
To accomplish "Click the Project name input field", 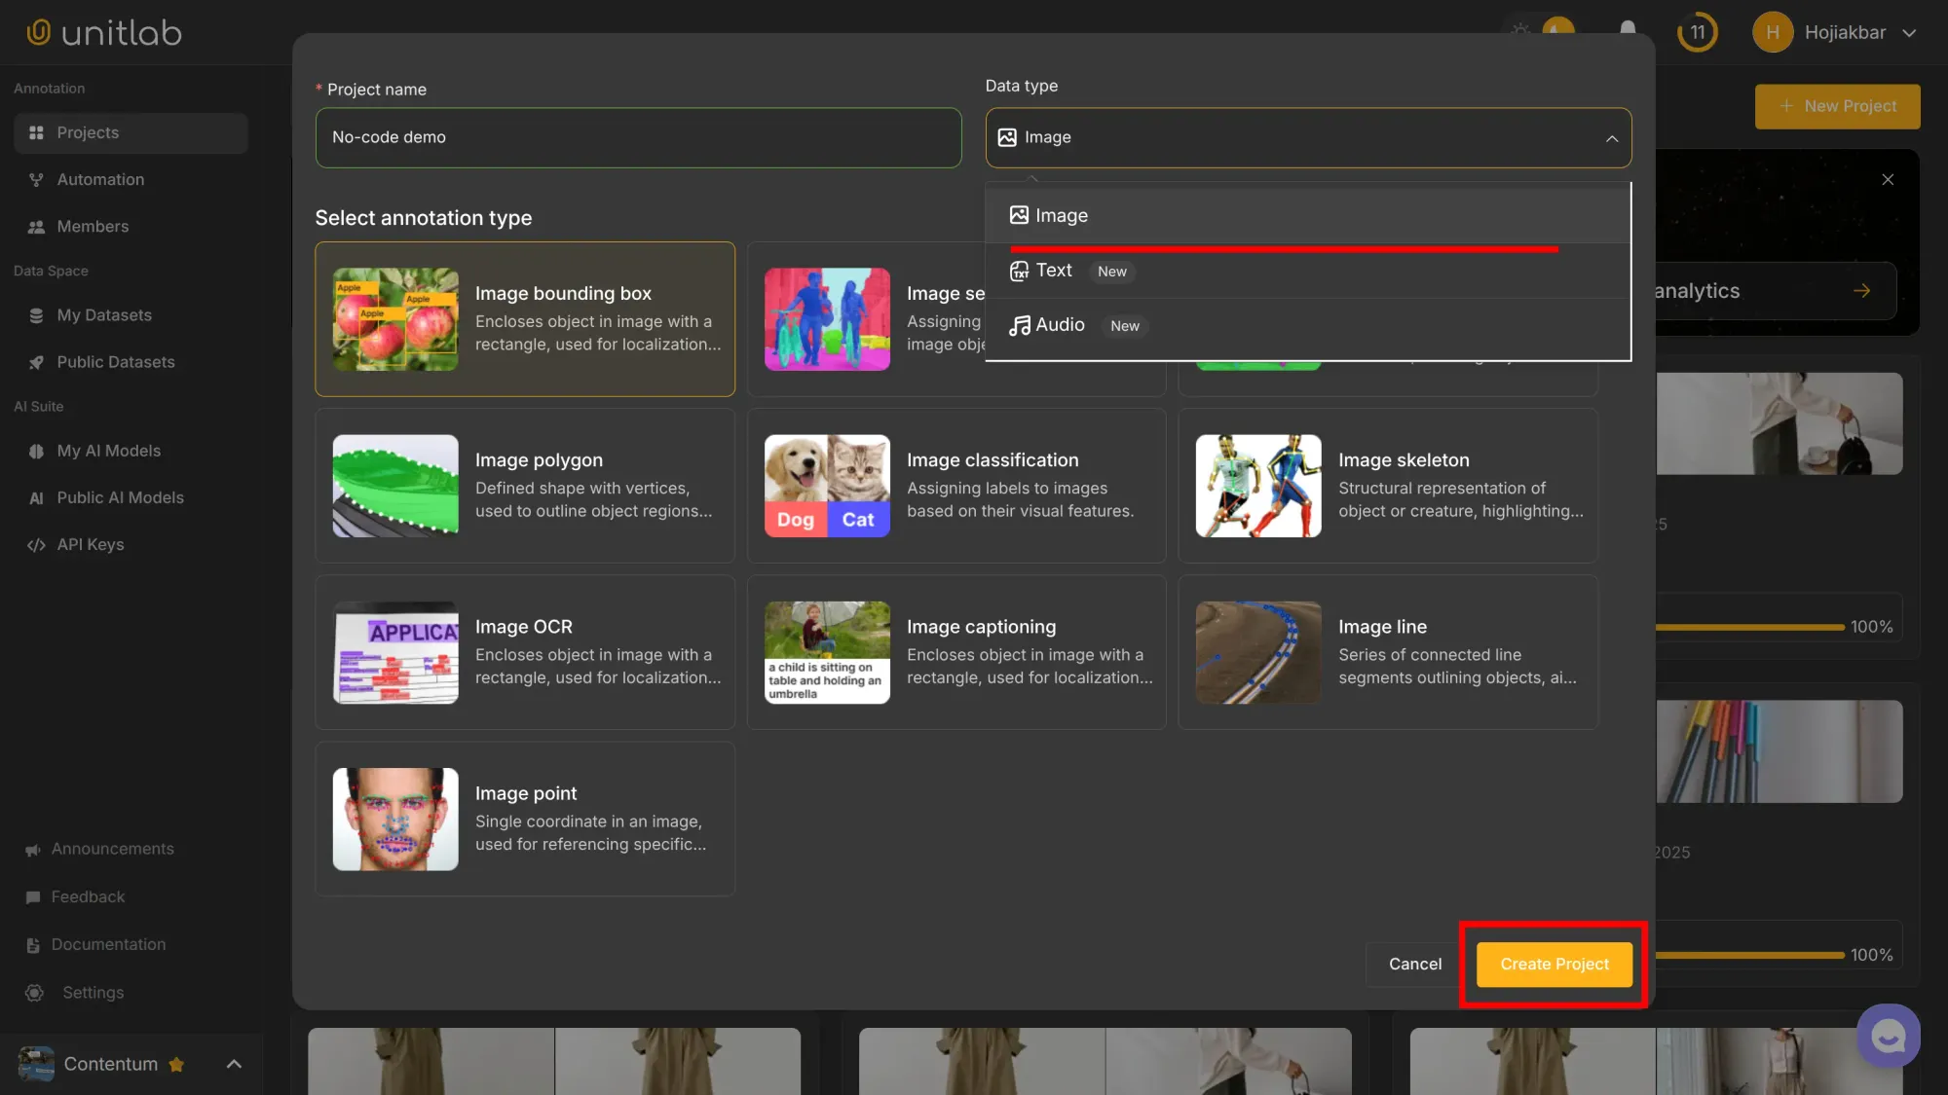I will (638, 137).
